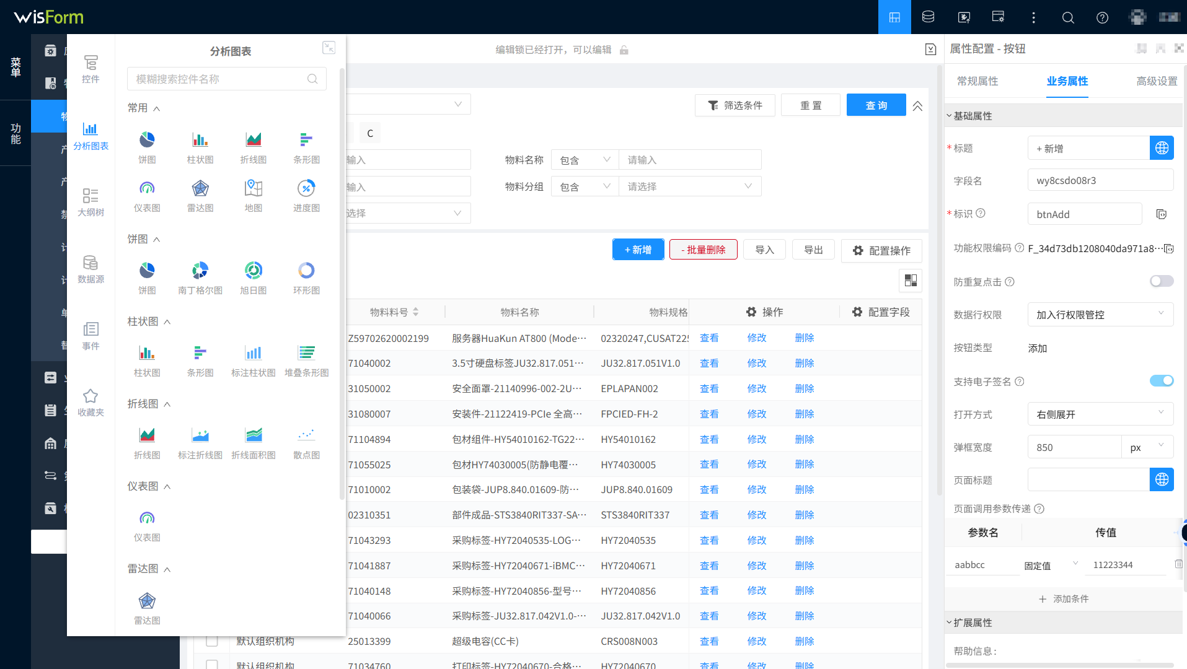This screenshot has width=1187, height=669.
Task: Click the 导入 button
Action: [x=764, y=250]
